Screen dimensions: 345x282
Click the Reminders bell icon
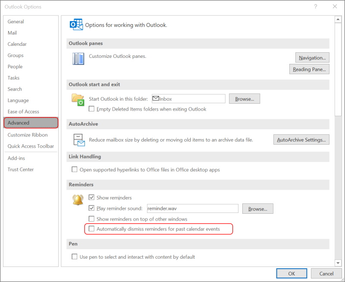pyautogui.click(x=78, y=200)
